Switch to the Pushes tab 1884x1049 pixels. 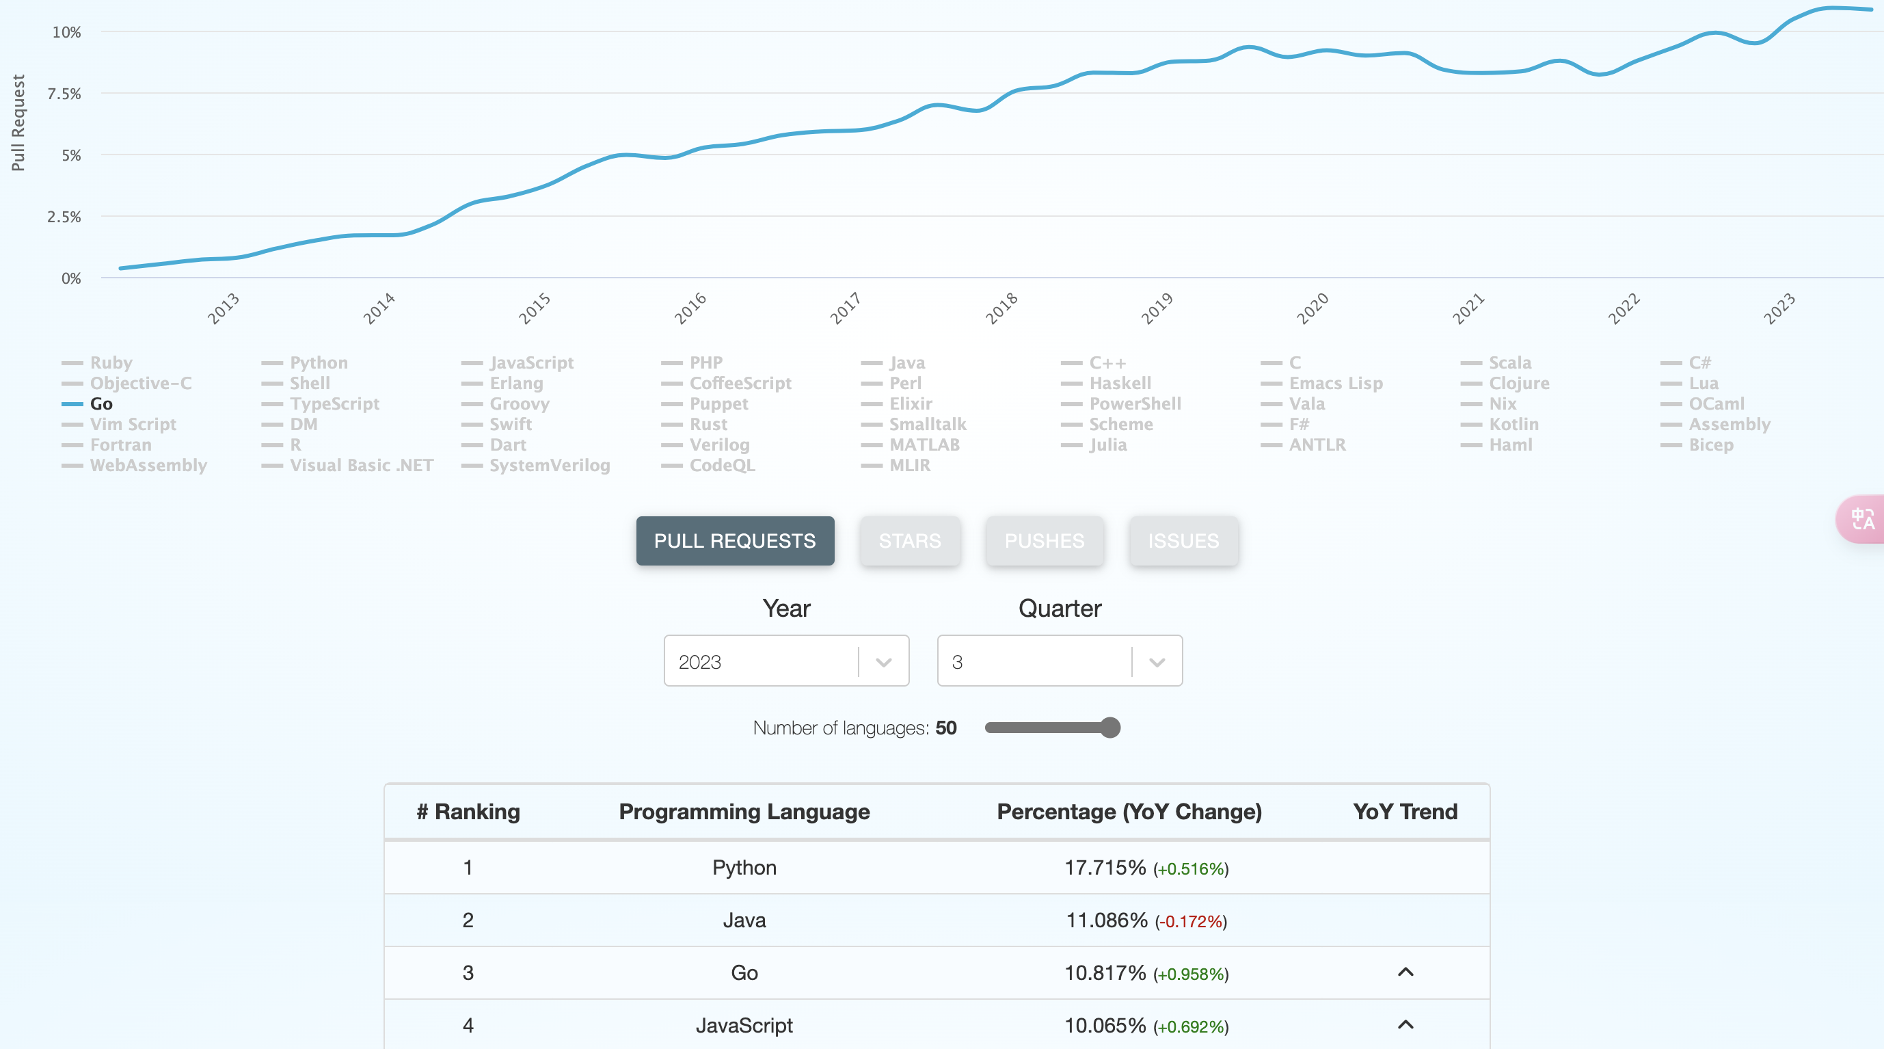(x=1045, y=541)
